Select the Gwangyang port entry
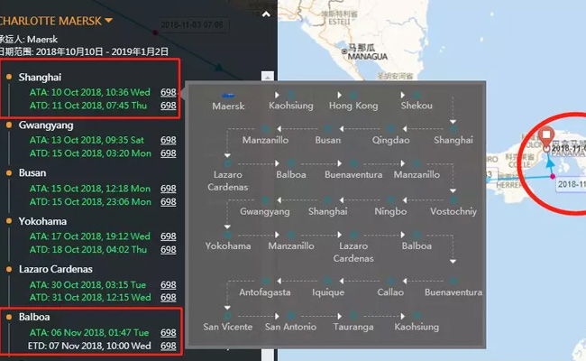Image resolution: width=586 pixels, height=361 pixels. (46, 125)
